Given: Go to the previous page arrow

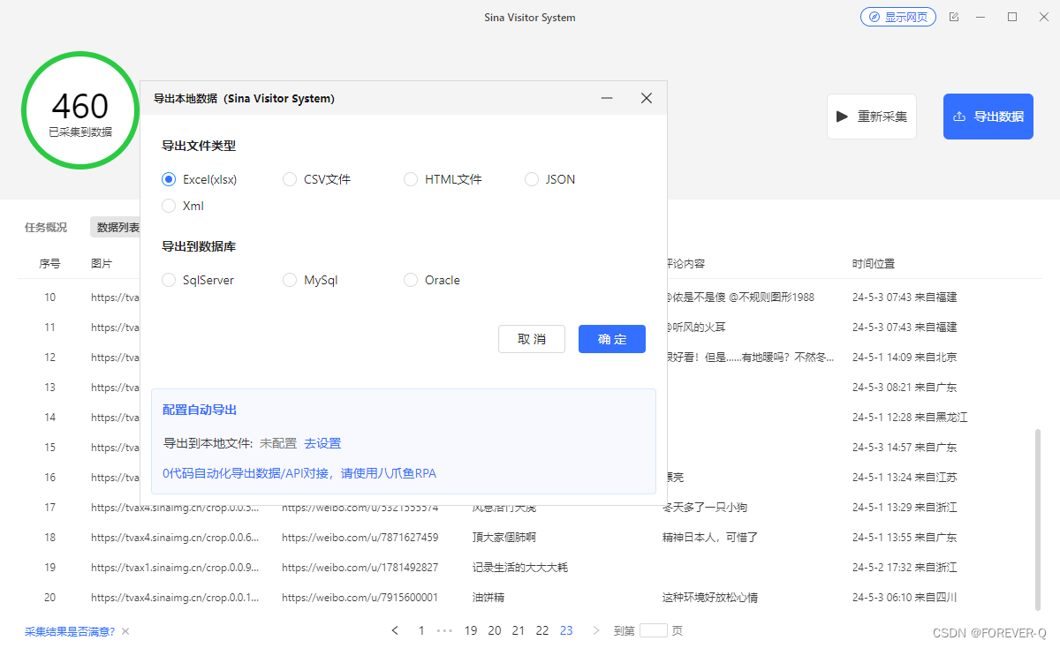Looking at the screenshot, I should click(395, 630).
